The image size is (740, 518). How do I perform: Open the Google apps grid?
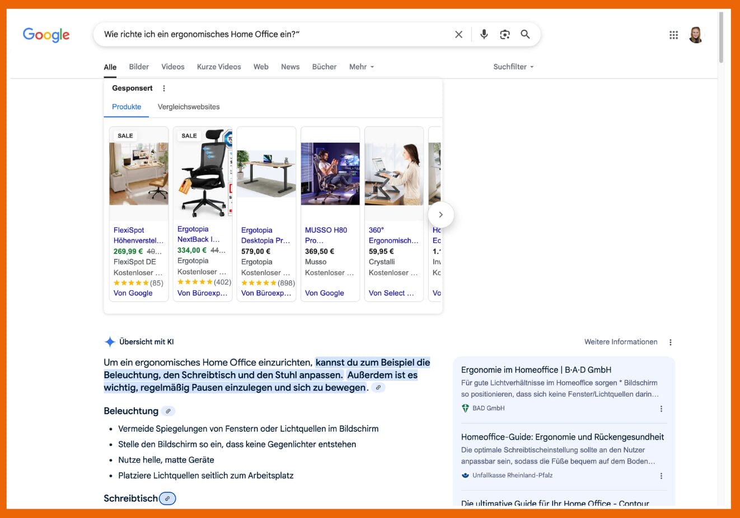click(673, 34)
